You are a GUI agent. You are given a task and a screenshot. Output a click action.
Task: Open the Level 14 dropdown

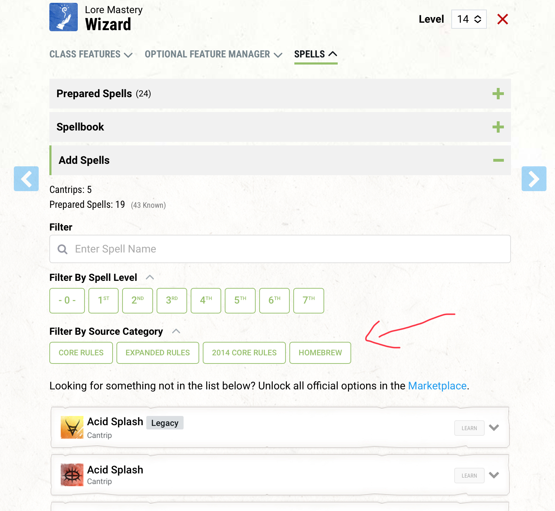tap(469, 19)
